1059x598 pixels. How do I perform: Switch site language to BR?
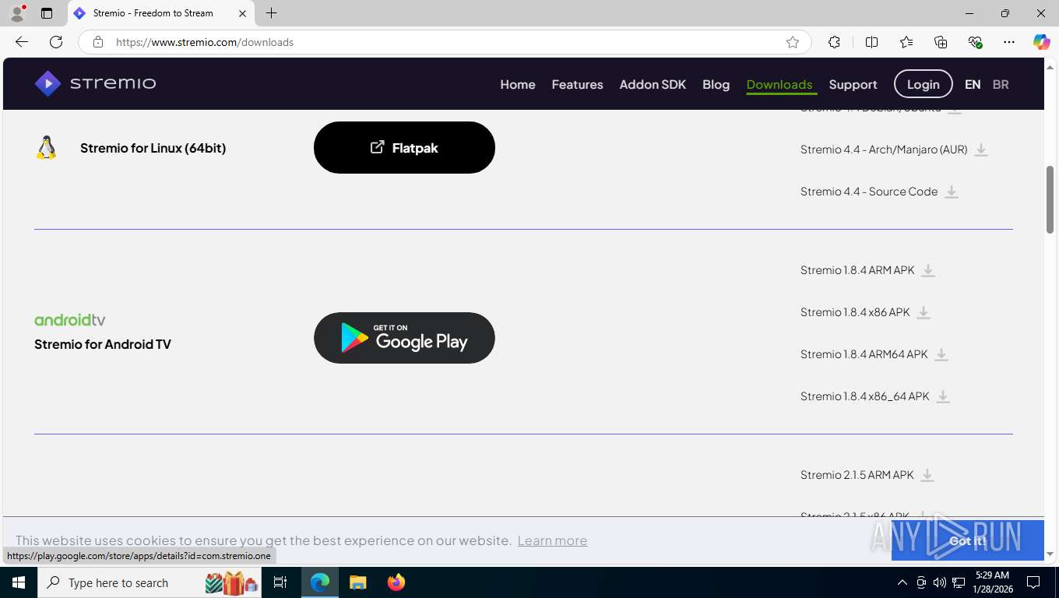(1001, 84)
